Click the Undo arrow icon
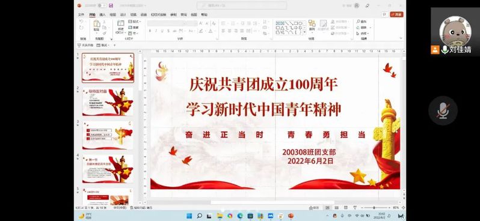This screenshot has height=221, width=480. 81,22
